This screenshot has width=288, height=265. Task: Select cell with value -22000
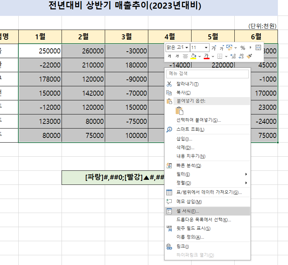40,65
